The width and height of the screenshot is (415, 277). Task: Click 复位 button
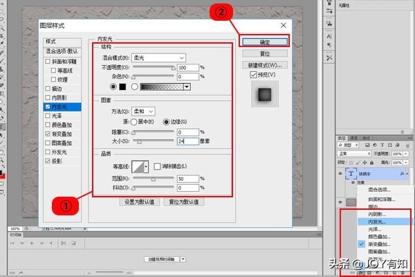tap(265, 53)
